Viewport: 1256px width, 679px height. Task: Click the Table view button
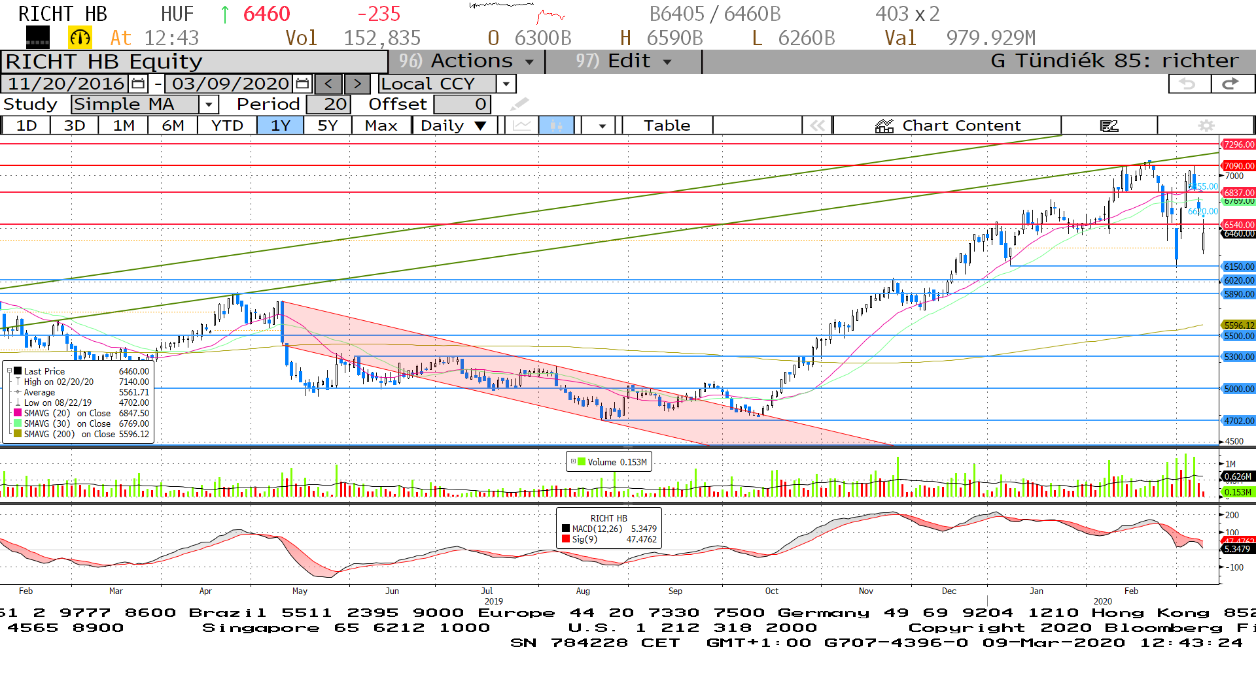667,125
